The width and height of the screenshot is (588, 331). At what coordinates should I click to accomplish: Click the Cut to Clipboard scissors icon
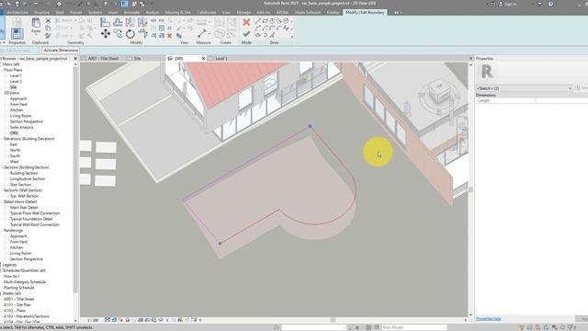point(48,20)
